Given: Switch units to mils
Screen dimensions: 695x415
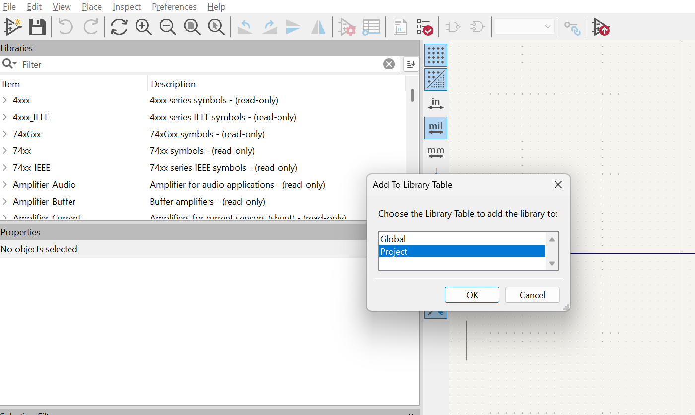Looking at the screenshot, I should click(436, 128).
